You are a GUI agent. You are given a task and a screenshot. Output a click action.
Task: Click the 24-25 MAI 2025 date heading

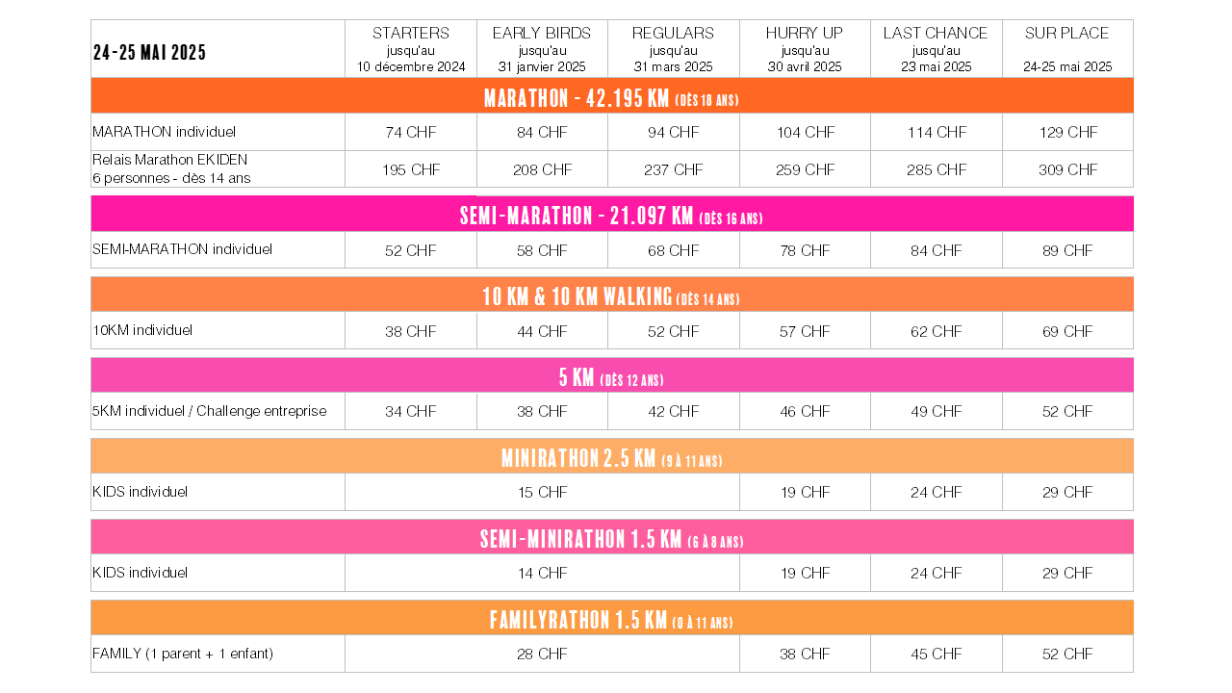pyautogui.click(x=149, y=53)
